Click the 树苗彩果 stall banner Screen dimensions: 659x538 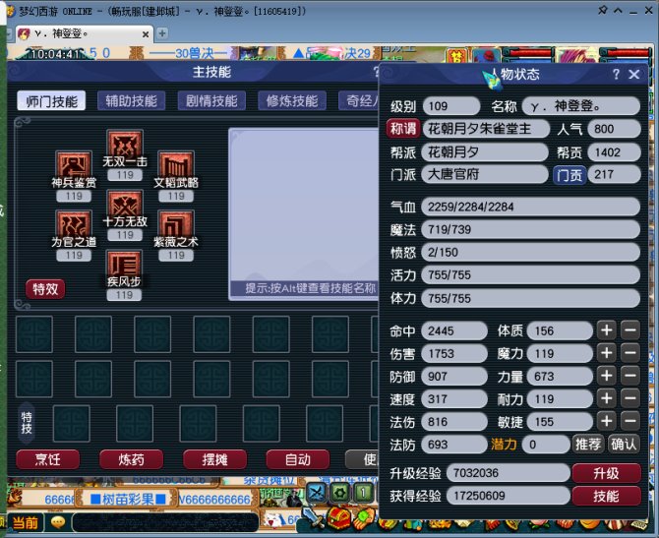[128, 499]
